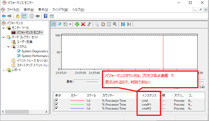Screen dimensions: 209x121
Task: Select スタートアップ イベント トレース item
Action: click(x=32, y=65)
